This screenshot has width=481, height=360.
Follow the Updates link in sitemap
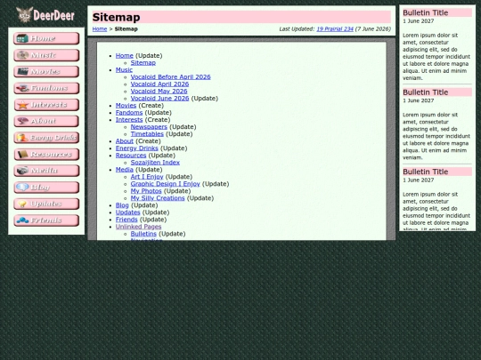[127, 212]
